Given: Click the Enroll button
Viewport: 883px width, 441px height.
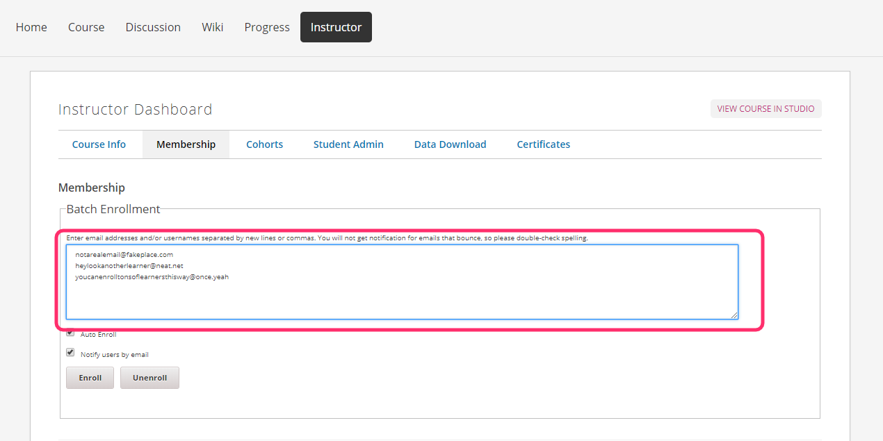Looking at the screenshot, I should click(90, 377).
